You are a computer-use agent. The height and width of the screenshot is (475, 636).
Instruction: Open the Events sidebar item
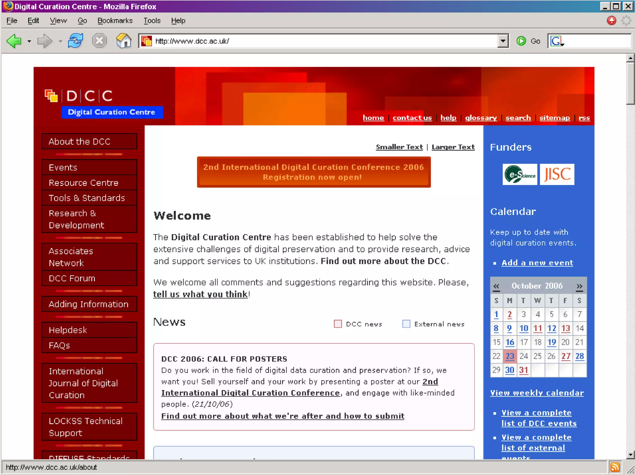click(x=89, y=167)
